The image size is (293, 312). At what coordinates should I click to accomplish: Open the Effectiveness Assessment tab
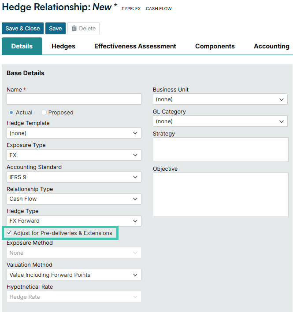(135, 46)
